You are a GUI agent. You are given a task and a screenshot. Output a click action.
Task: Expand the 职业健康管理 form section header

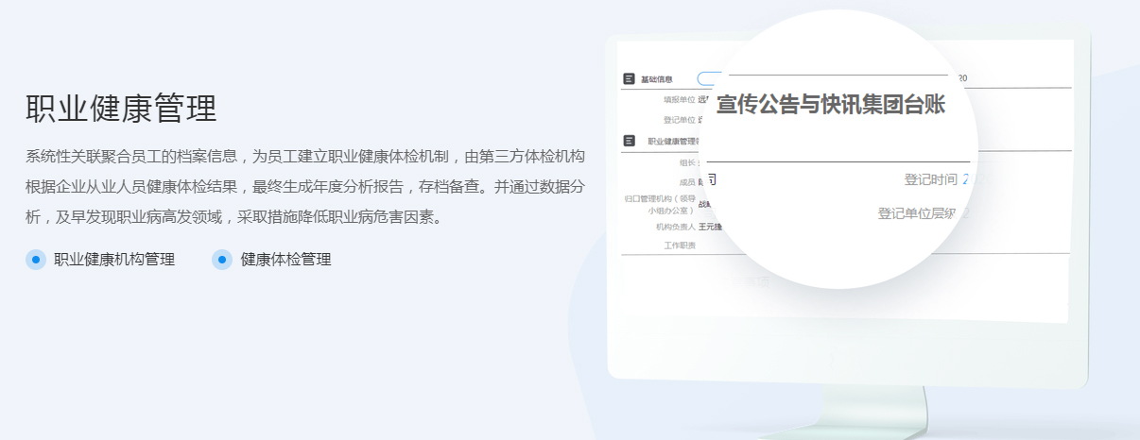tap(673, 141)
